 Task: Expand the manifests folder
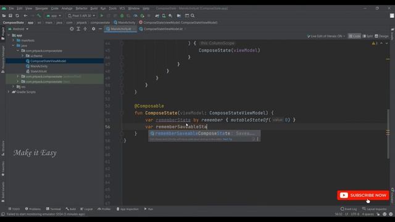point(14,40)
